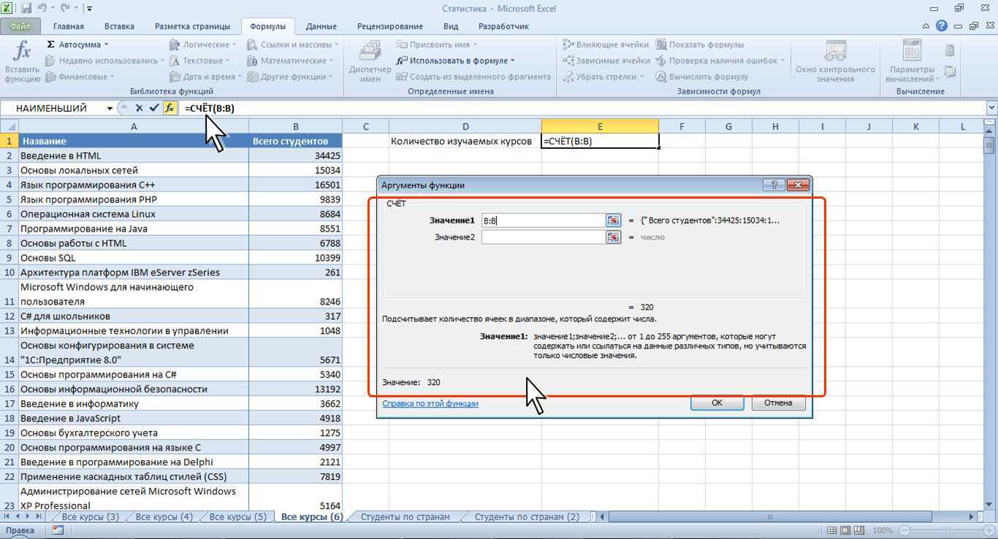Click Error Checking button
Screen dimensions: 998x539
point(721,61)
